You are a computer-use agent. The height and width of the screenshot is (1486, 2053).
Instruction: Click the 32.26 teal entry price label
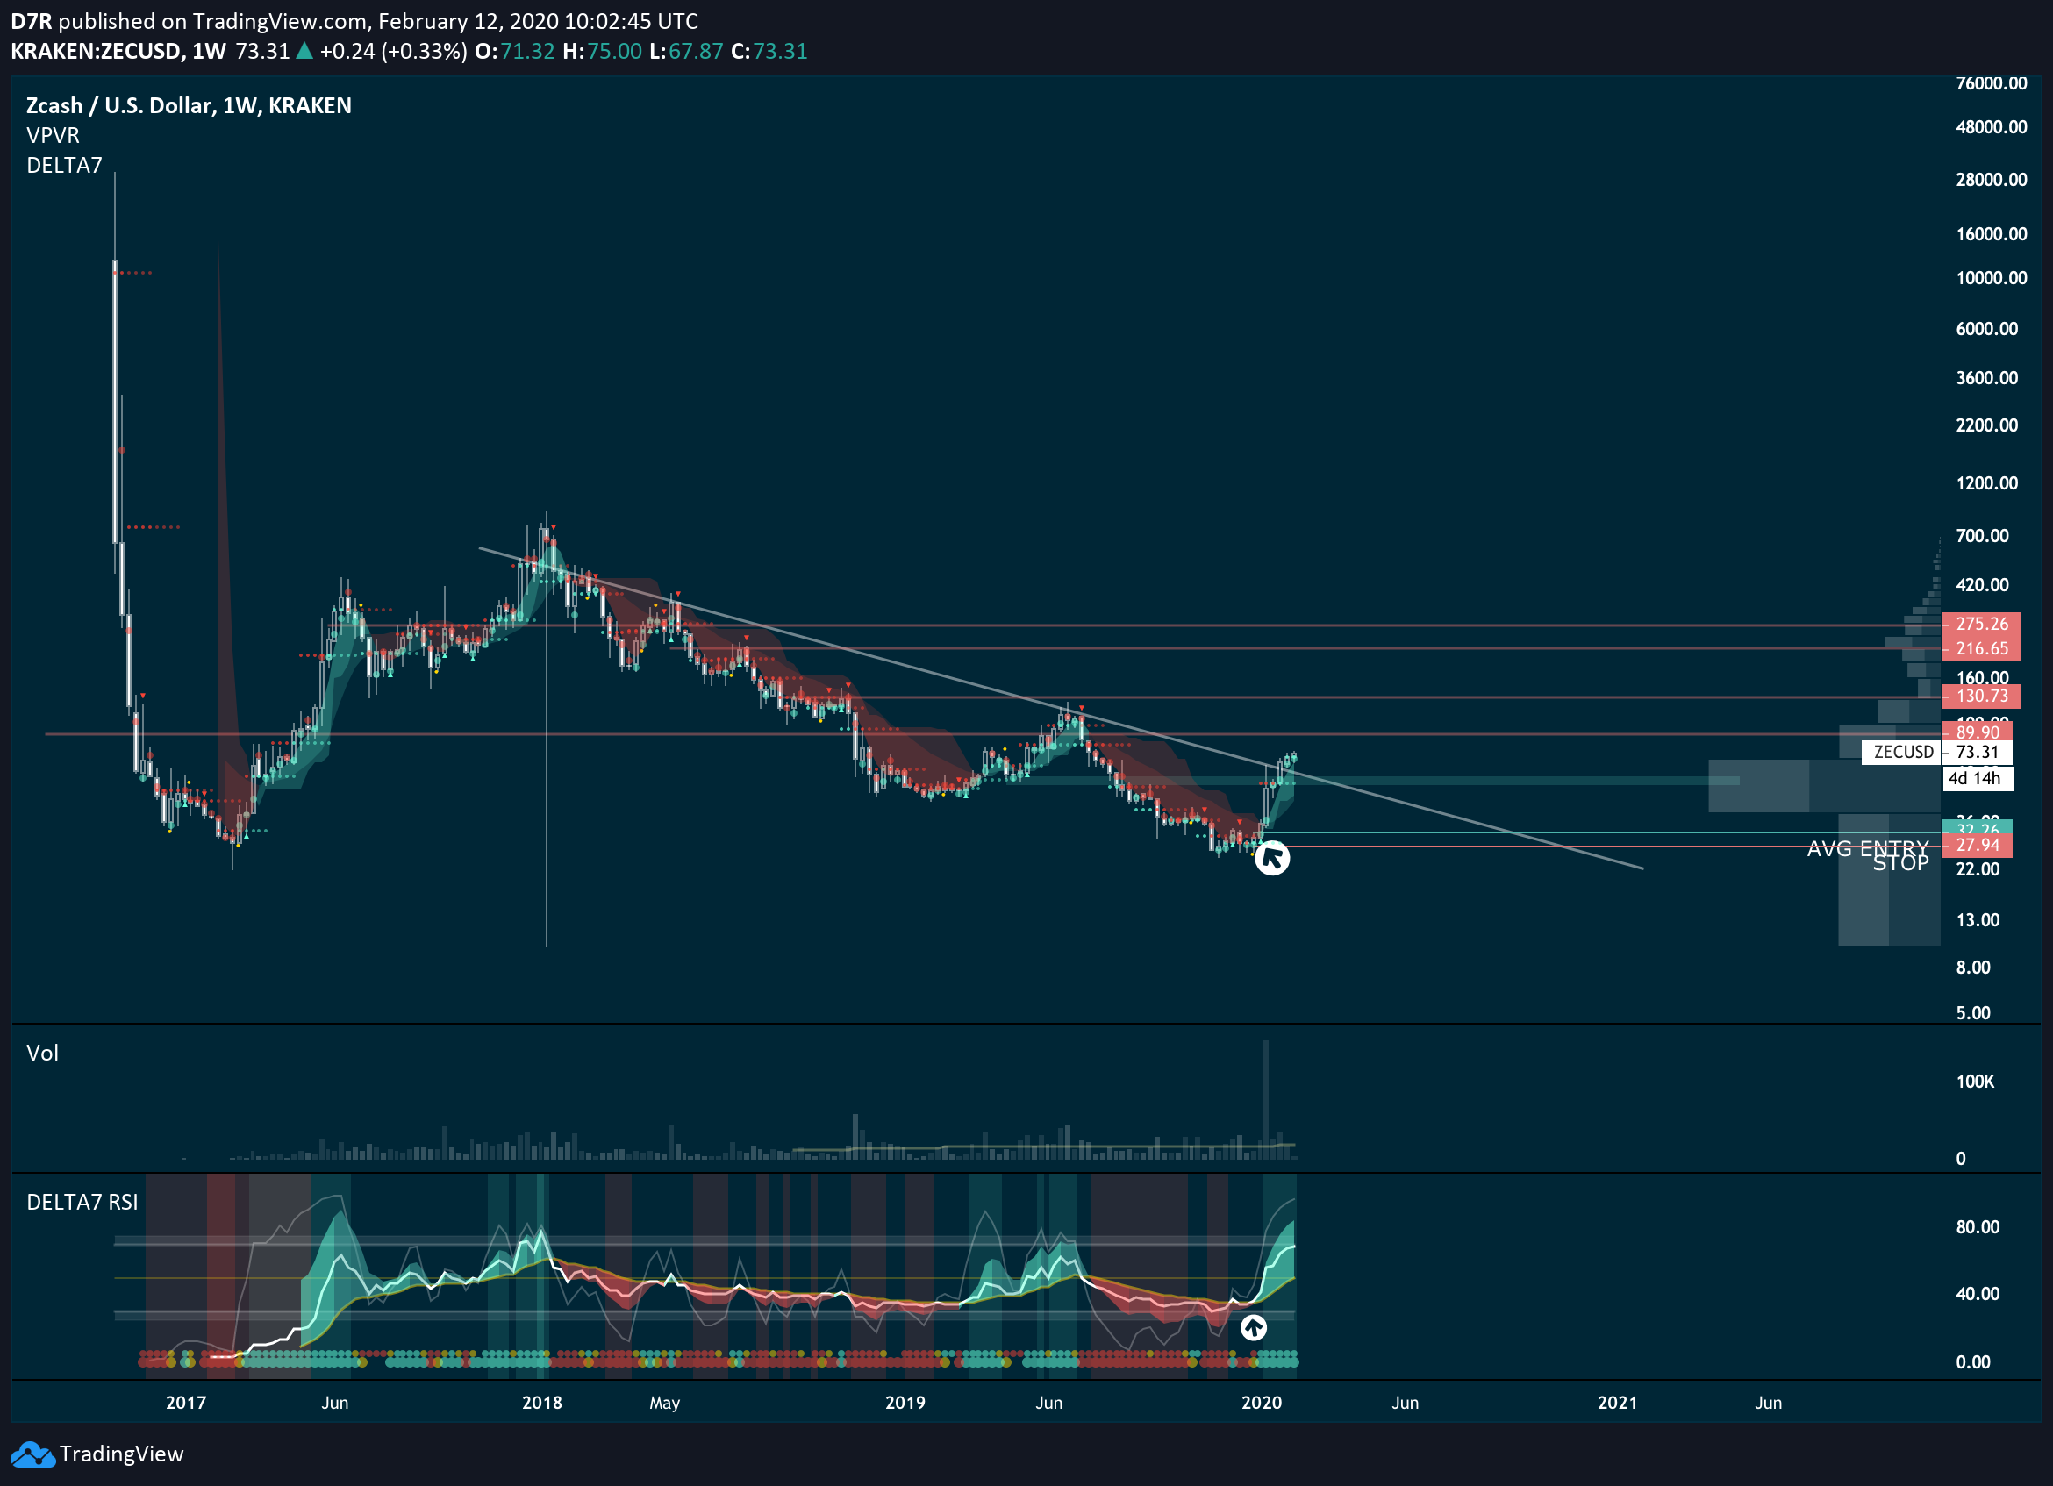coord(1977,827)
